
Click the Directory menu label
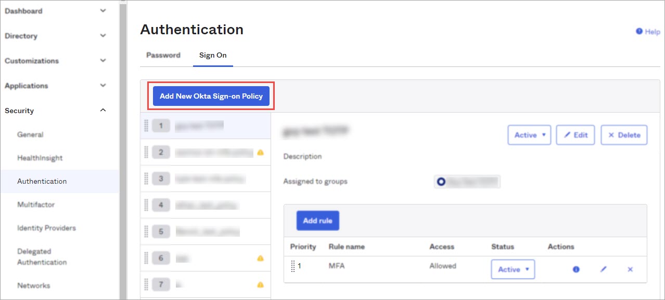coord(21,36)
